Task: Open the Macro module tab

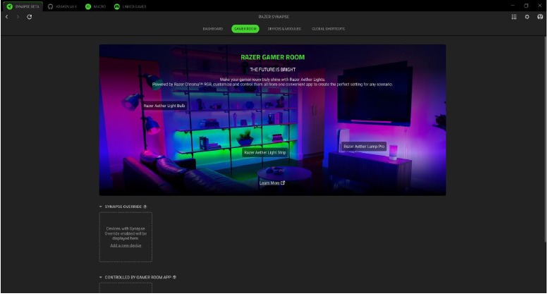Action: tap(96, 6)
